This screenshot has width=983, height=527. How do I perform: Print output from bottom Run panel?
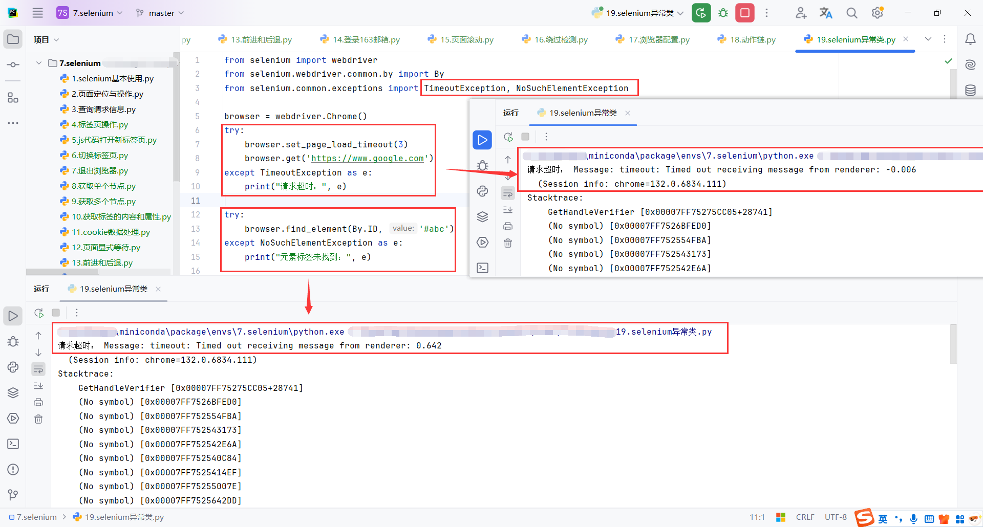click(x=38, y=403)
